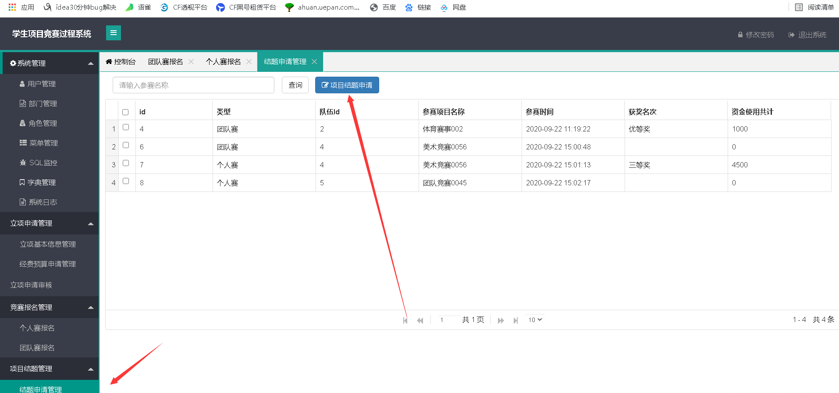Screen dimensions: 839x393
Task: Close the 结题申请管理 tab
Action: pos(314,62)
